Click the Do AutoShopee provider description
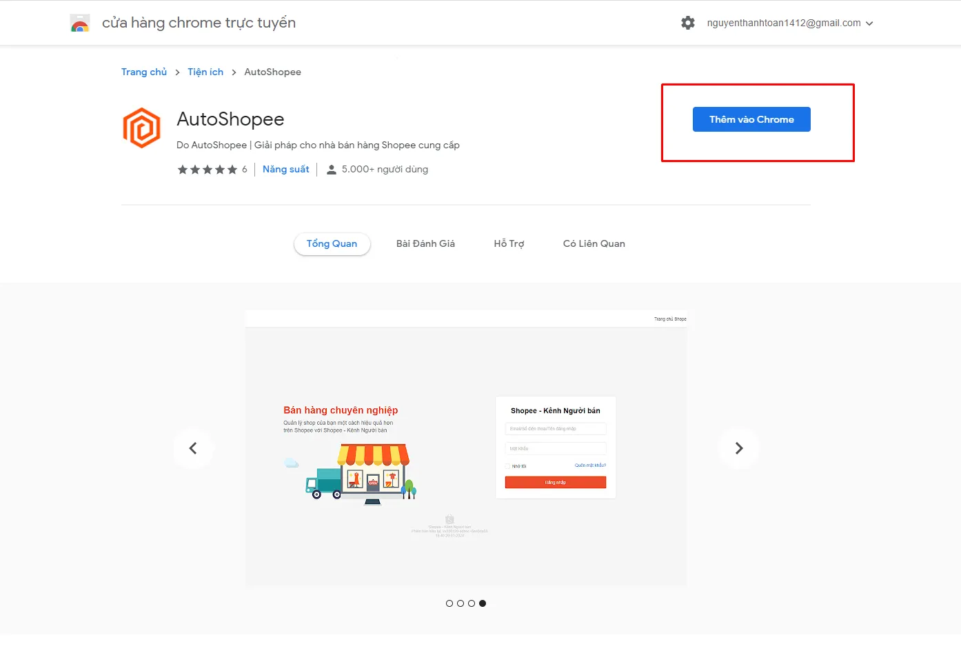The image size is (961, 662). pos(318,145)
